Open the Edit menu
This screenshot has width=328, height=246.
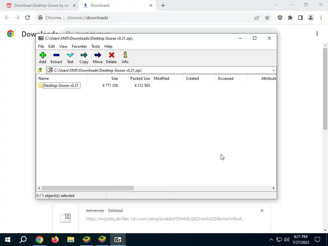(52, 46)
